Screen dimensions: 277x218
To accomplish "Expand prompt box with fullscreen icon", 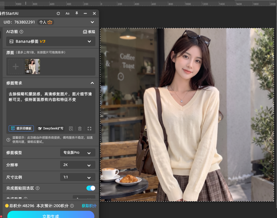I will coord(89,129).
